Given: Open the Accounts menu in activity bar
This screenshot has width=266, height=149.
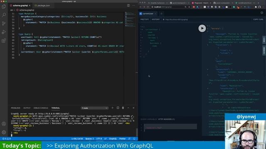Looking at the screenshot, I should (4, 124).
